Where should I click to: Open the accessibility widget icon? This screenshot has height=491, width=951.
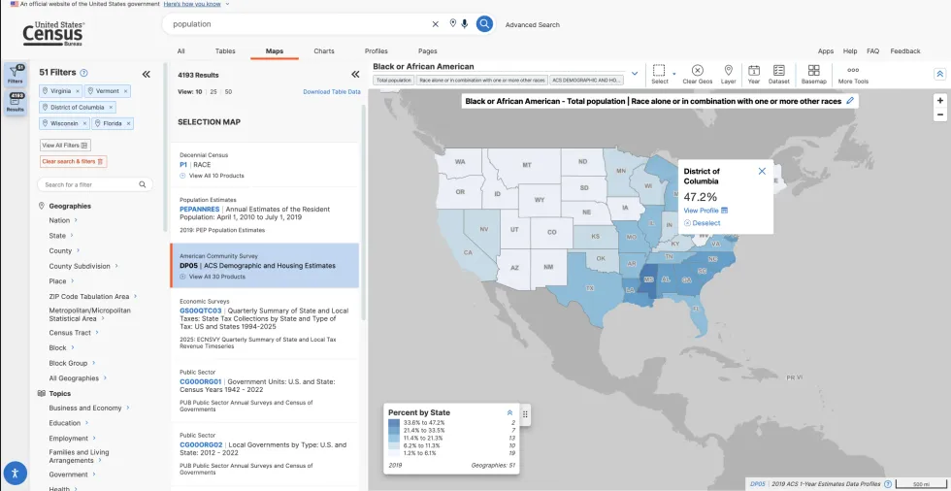[x=16, y=473]
